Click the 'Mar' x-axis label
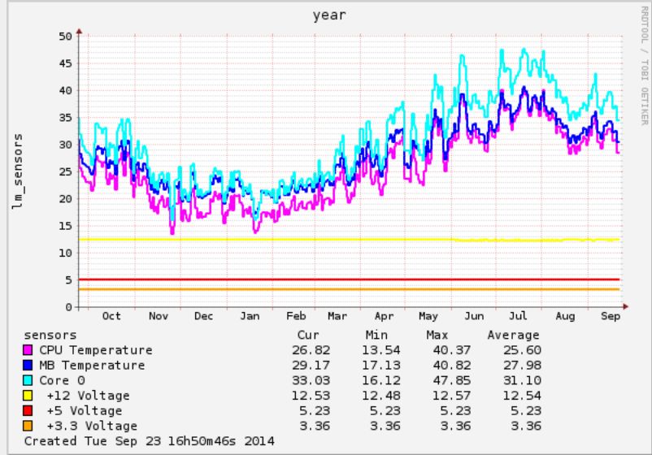The height and width of the screenshot is (455, 652). click(x=337, y=316)
